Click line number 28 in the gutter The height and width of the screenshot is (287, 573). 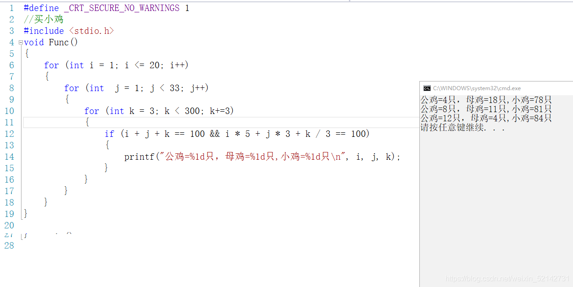pos(9,245)
